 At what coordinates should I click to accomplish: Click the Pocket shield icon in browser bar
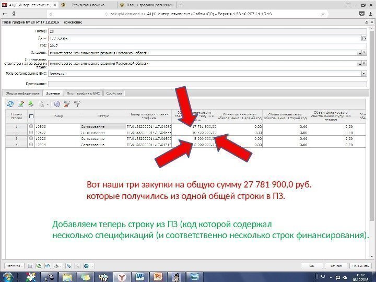coord(361,14)
